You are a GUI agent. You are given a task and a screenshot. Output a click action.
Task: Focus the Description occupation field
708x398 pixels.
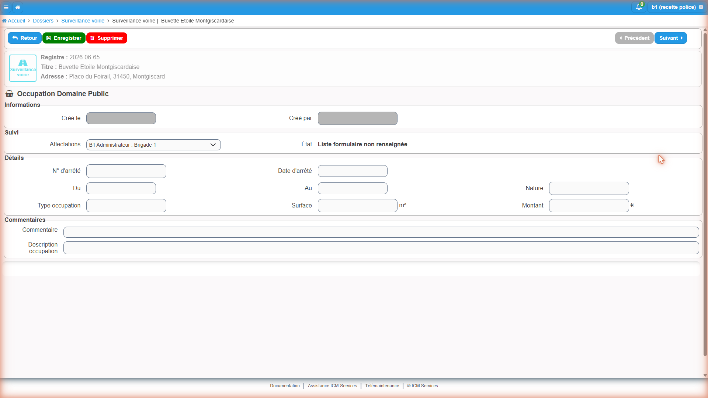pyautogui.click(x=381, y=248)
